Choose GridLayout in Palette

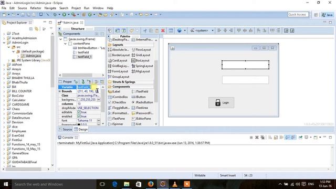[x=141, y=55]
